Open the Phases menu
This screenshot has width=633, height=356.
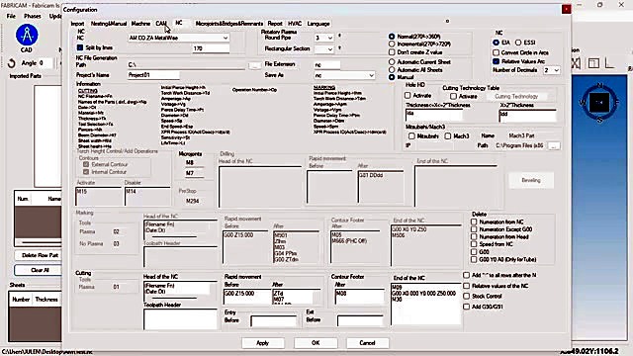coord(33,16)
